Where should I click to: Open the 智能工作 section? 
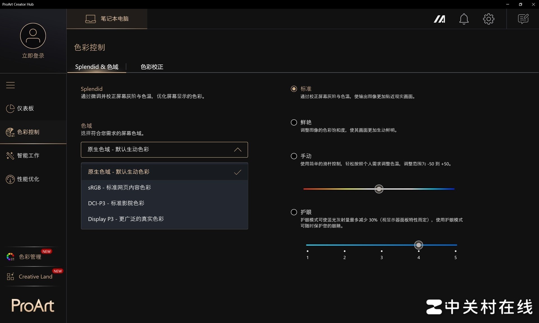[x=33, y=156]
